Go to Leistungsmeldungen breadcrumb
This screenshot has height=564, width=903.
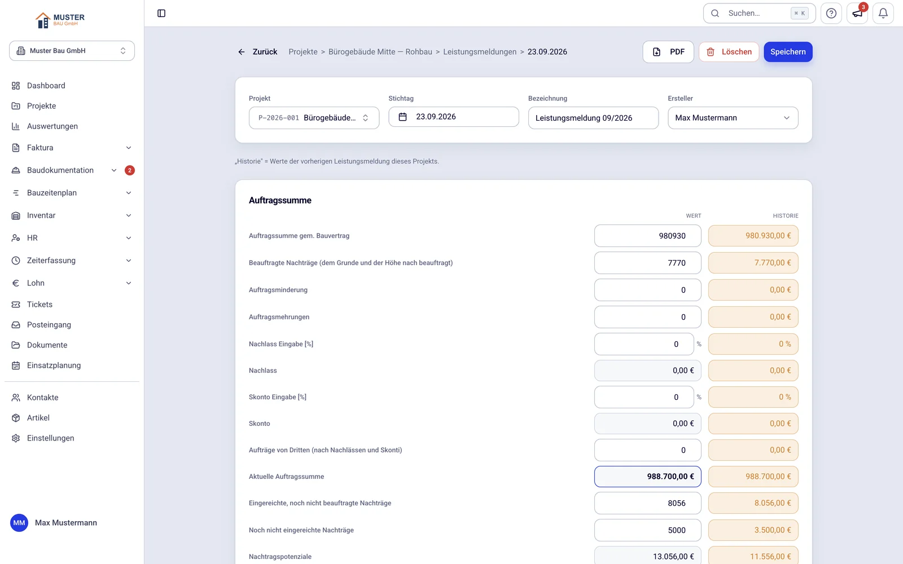[480, 52]
